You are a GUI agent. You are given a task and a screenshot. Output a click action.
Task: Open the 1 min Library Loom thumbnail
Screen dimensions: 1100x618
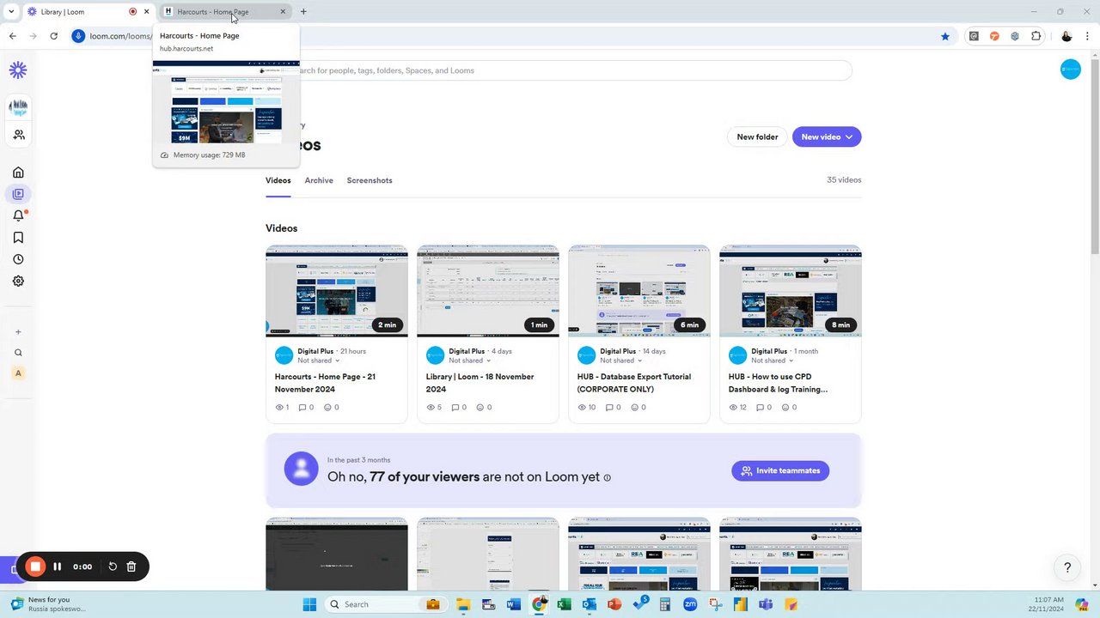pos(488,290)
